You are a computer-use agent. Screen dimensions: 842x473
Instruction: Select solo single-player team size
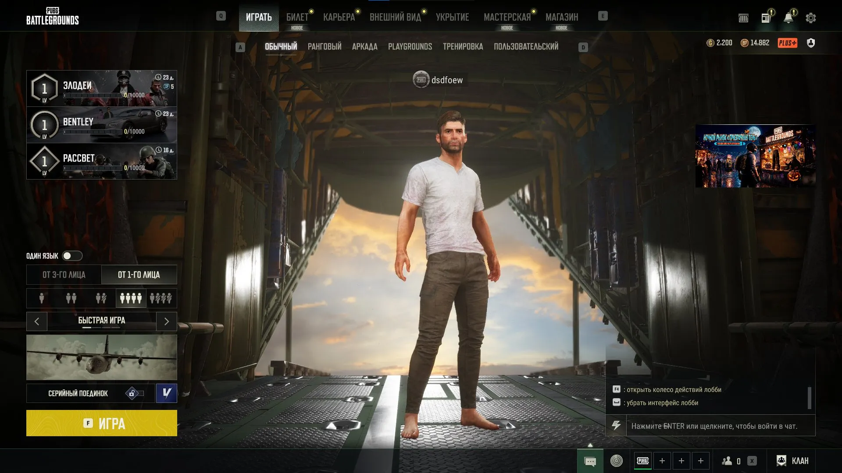pos(42,298)
